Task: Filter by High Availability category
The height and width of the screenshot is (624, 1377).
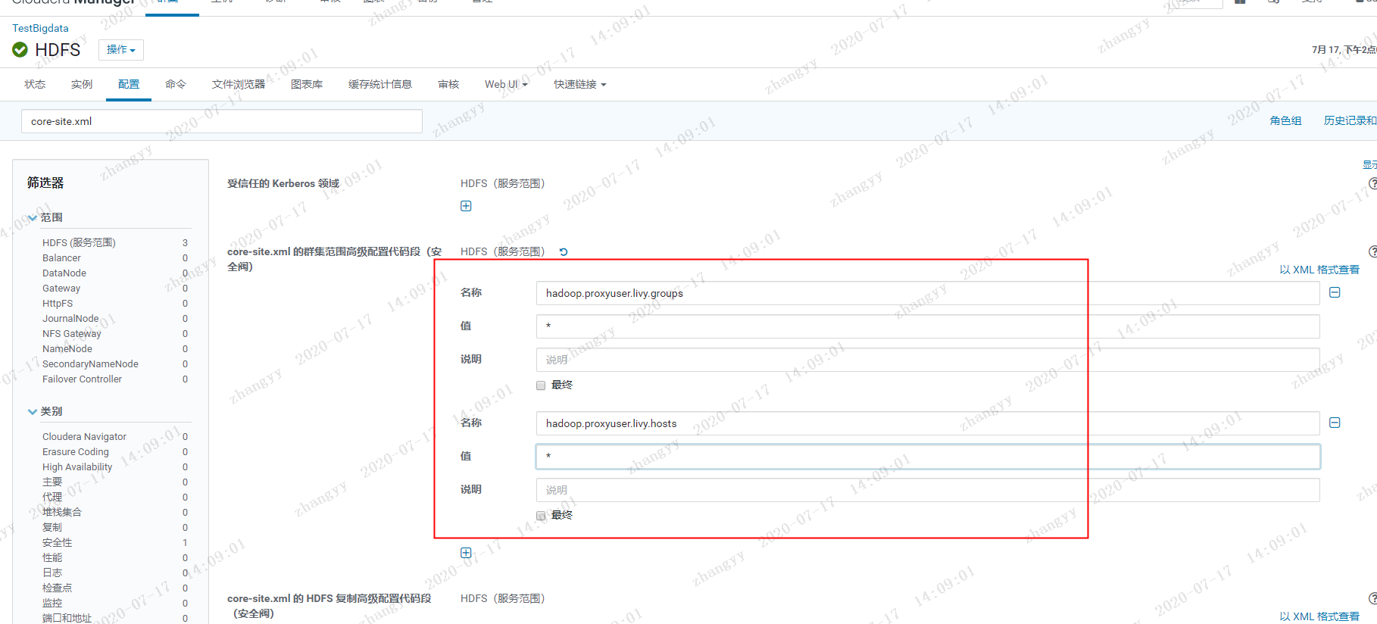Action: 77,467
